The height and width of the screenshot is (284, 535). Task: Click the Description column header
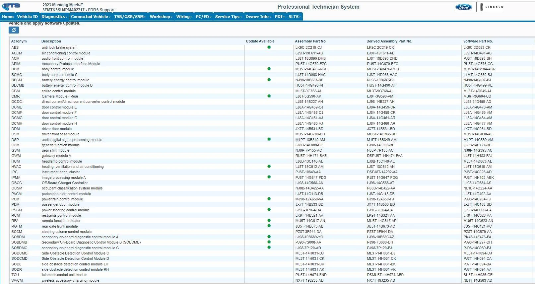coord(51,41)
